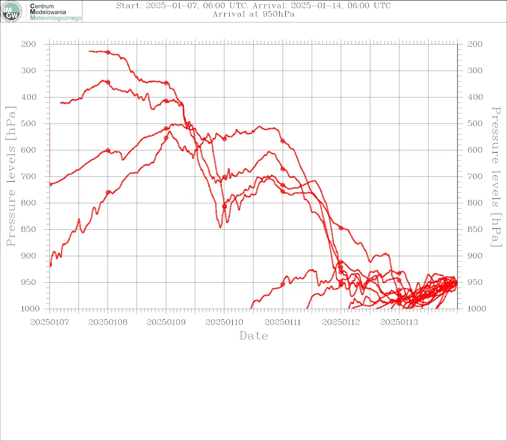Click the right y-axis label 900
507x441 pixels.
pos(475,256)
